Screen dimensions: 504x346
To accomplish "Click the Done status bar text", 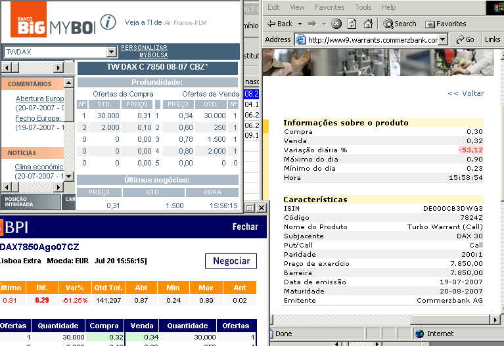I will 283,334.
